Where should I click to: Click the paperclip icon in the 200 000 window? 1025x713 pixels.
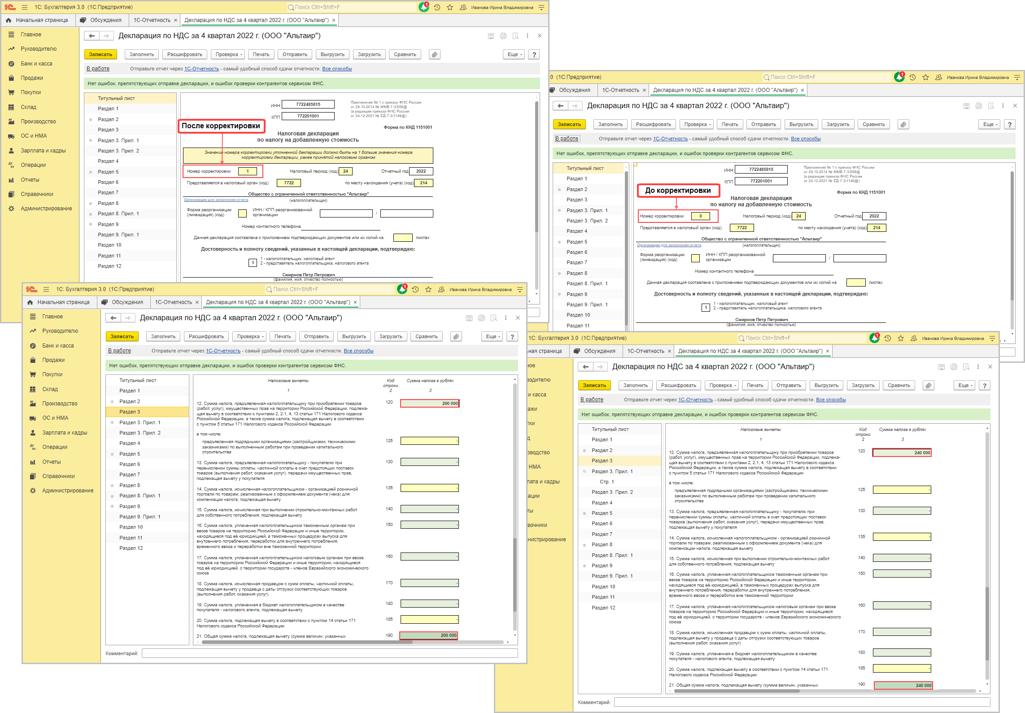pos(456,336)
